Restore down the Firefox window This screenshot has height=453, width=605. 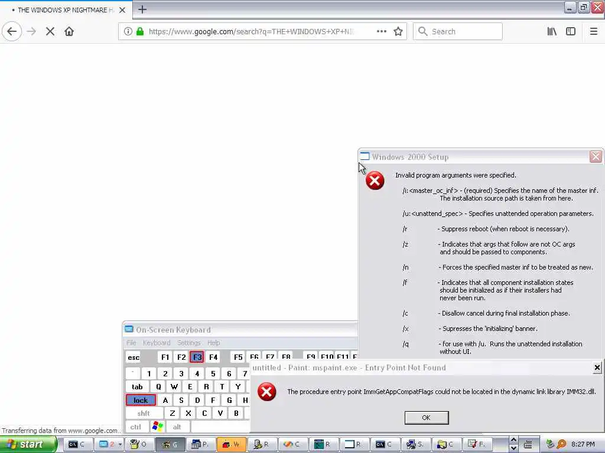[583, 7]
